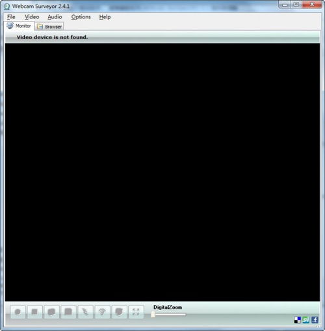Open the Audio menu

(x=55, y=17)
